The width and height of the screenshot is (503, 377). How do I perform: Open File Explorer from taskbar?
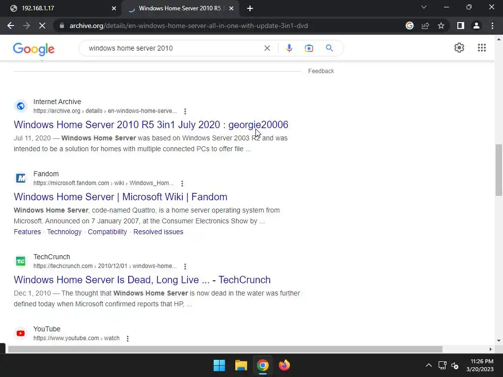tap(241, 365)
